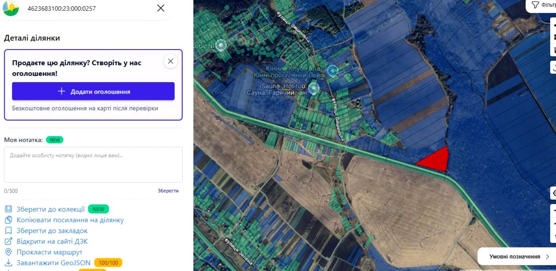
Task: Select 'Прокласти маршрут' link
Action: (49, 252)
